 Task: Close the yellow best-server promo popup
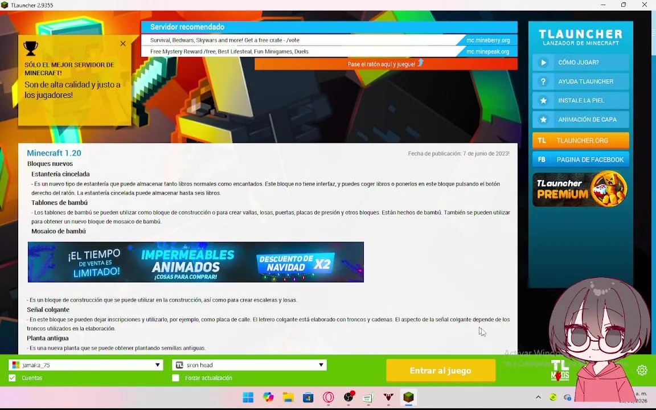tap(122, 43)
